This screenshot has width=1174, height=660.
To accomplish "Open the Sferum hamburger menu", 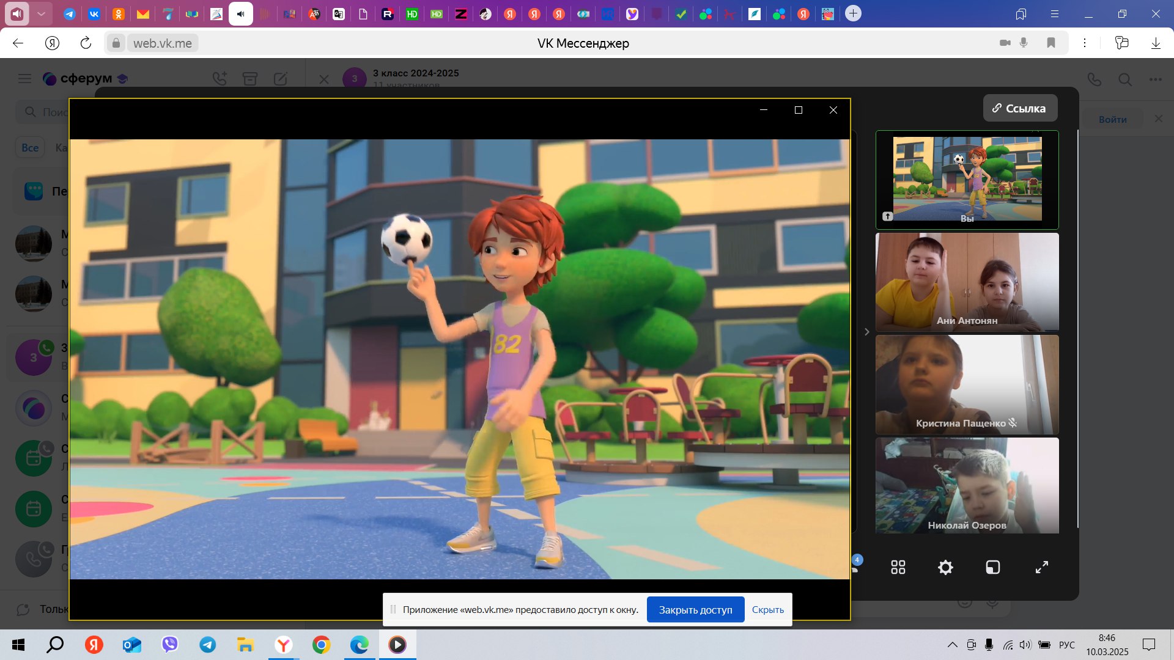I will 24,78.
